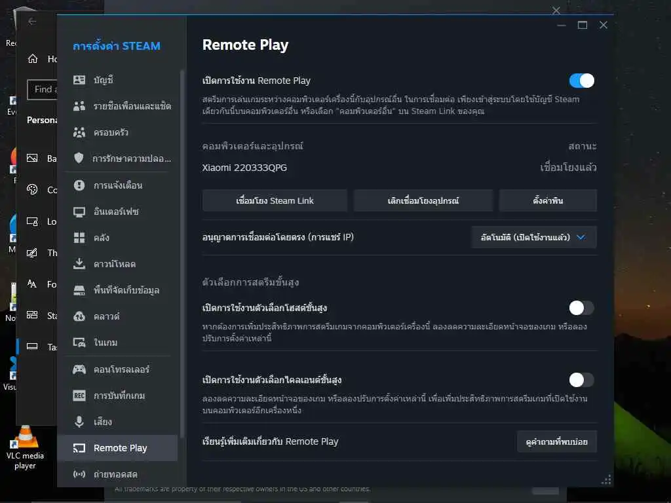Select the Remote Play sidebar entry
Viewport: 671px width, 503px height.
[118, 448]
